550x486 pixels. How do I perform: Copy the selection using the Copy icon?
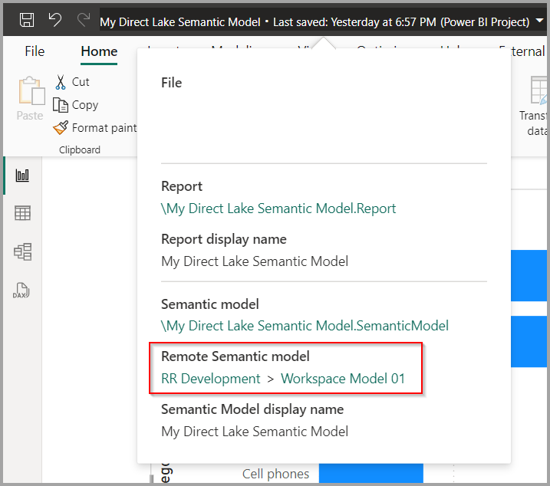click(x=61, y=105)
